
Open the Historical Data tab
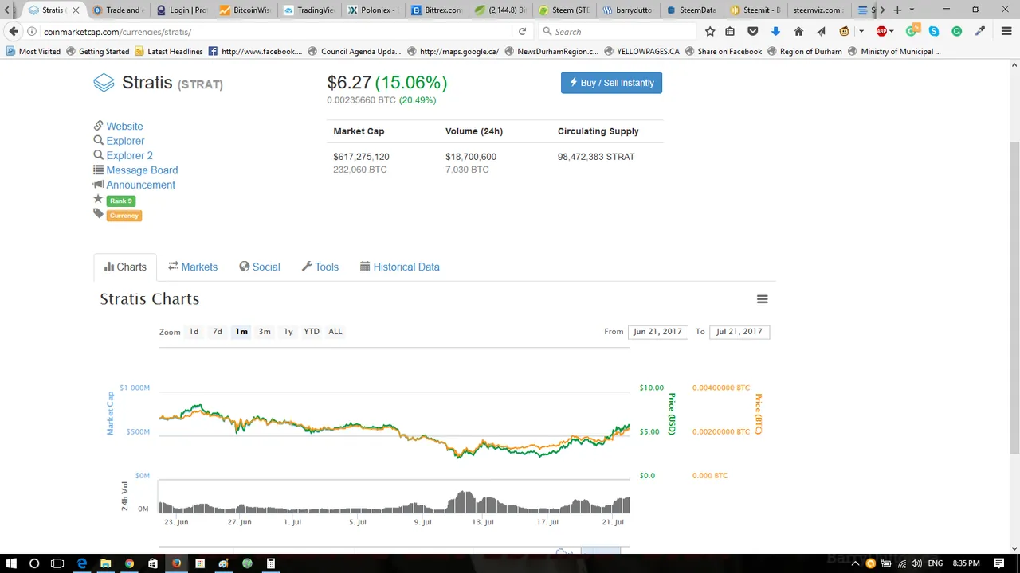(x=400, y=267)
